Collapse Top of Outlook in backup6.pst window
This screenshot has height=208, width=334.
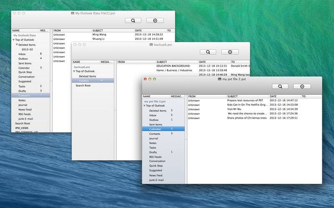click(74, 71)
